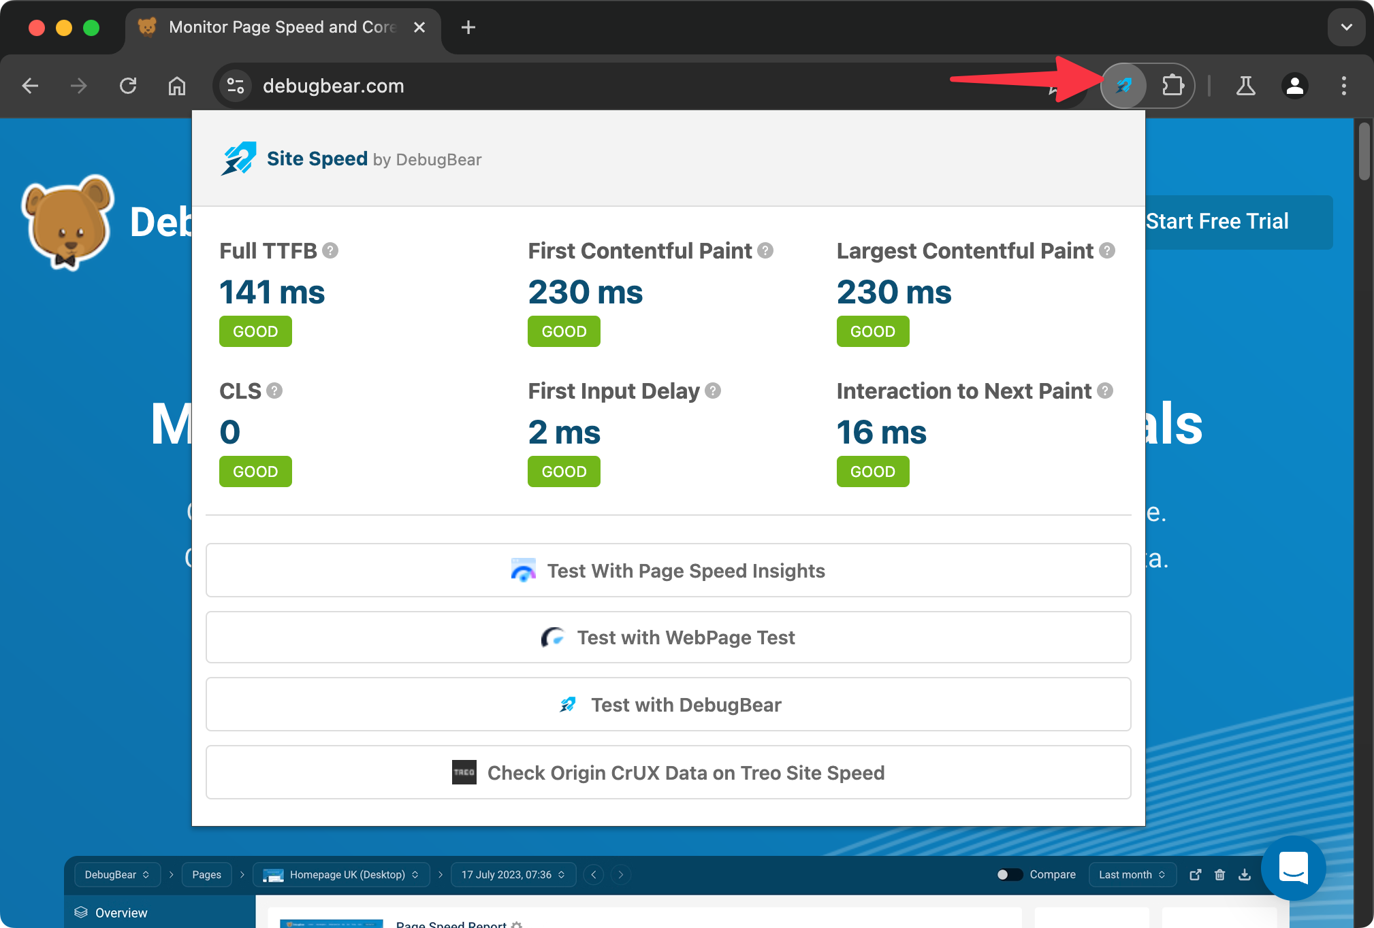
Task: Click the open in new window icon
Action: (1195, 874)
